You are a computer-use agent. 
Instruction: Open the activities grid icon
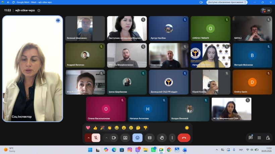pyautogui.click(x=259, y=138)
